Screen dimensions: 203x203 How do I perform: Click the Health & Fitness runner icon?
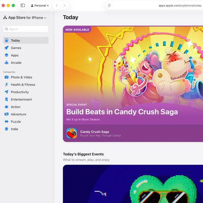[x=7, y=84]
